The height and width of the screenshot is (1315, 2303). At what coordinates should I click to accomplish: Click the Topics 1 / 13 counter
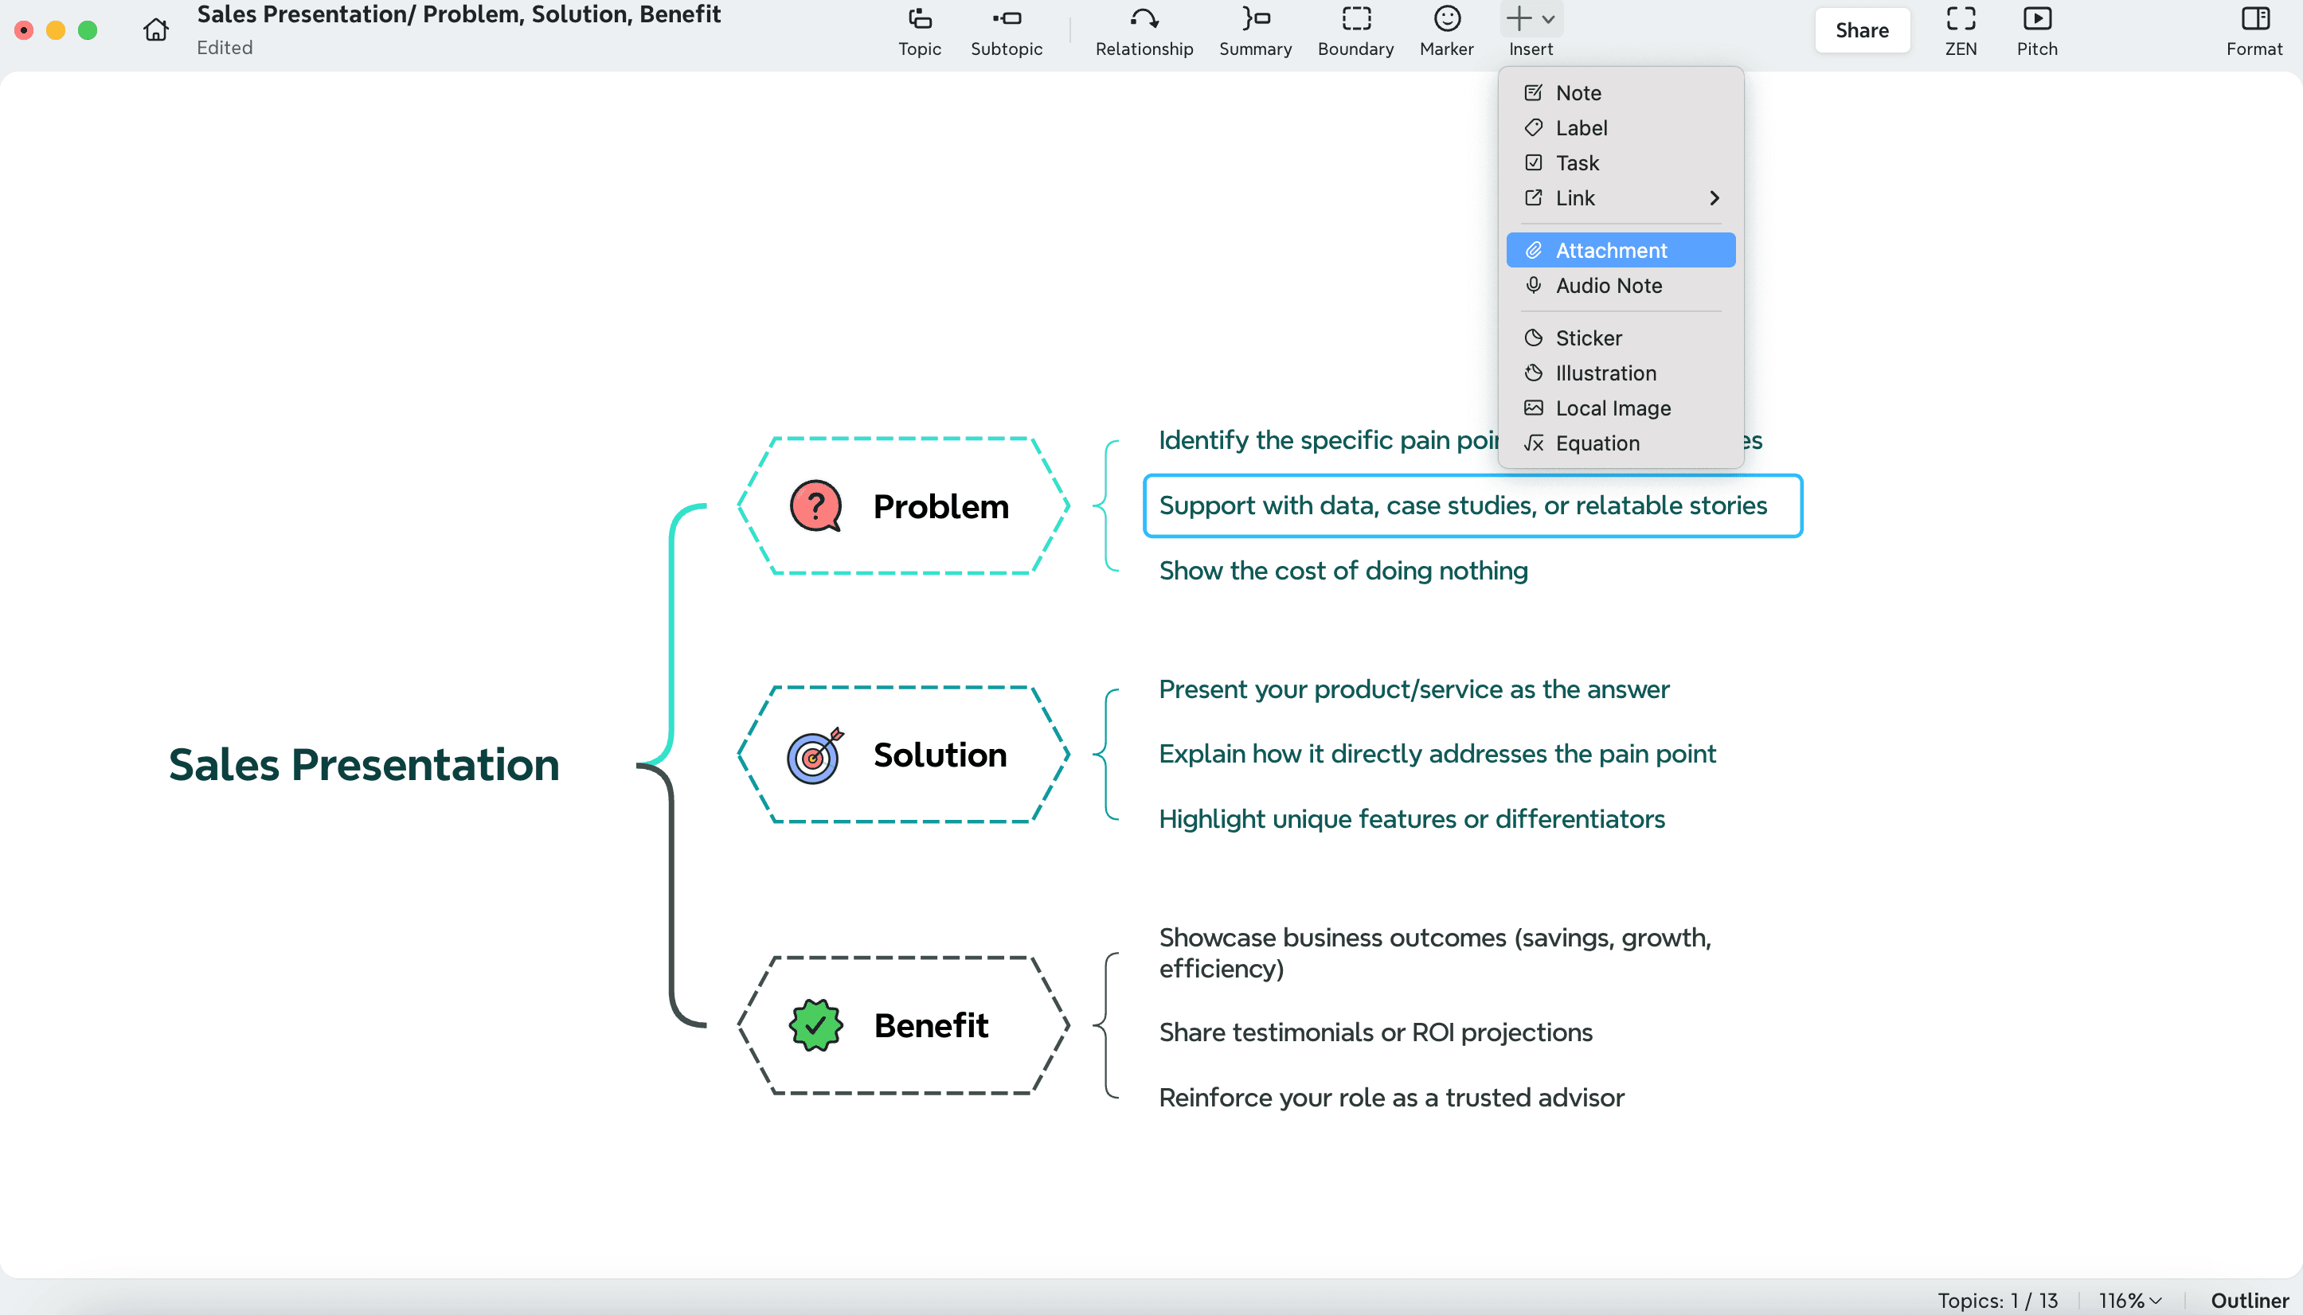coord(1996,1300)
